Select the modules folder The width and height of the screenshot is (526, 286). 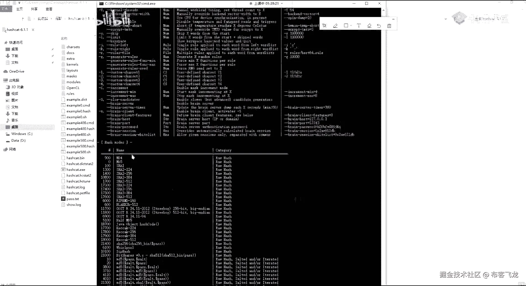tap(73, 82)
